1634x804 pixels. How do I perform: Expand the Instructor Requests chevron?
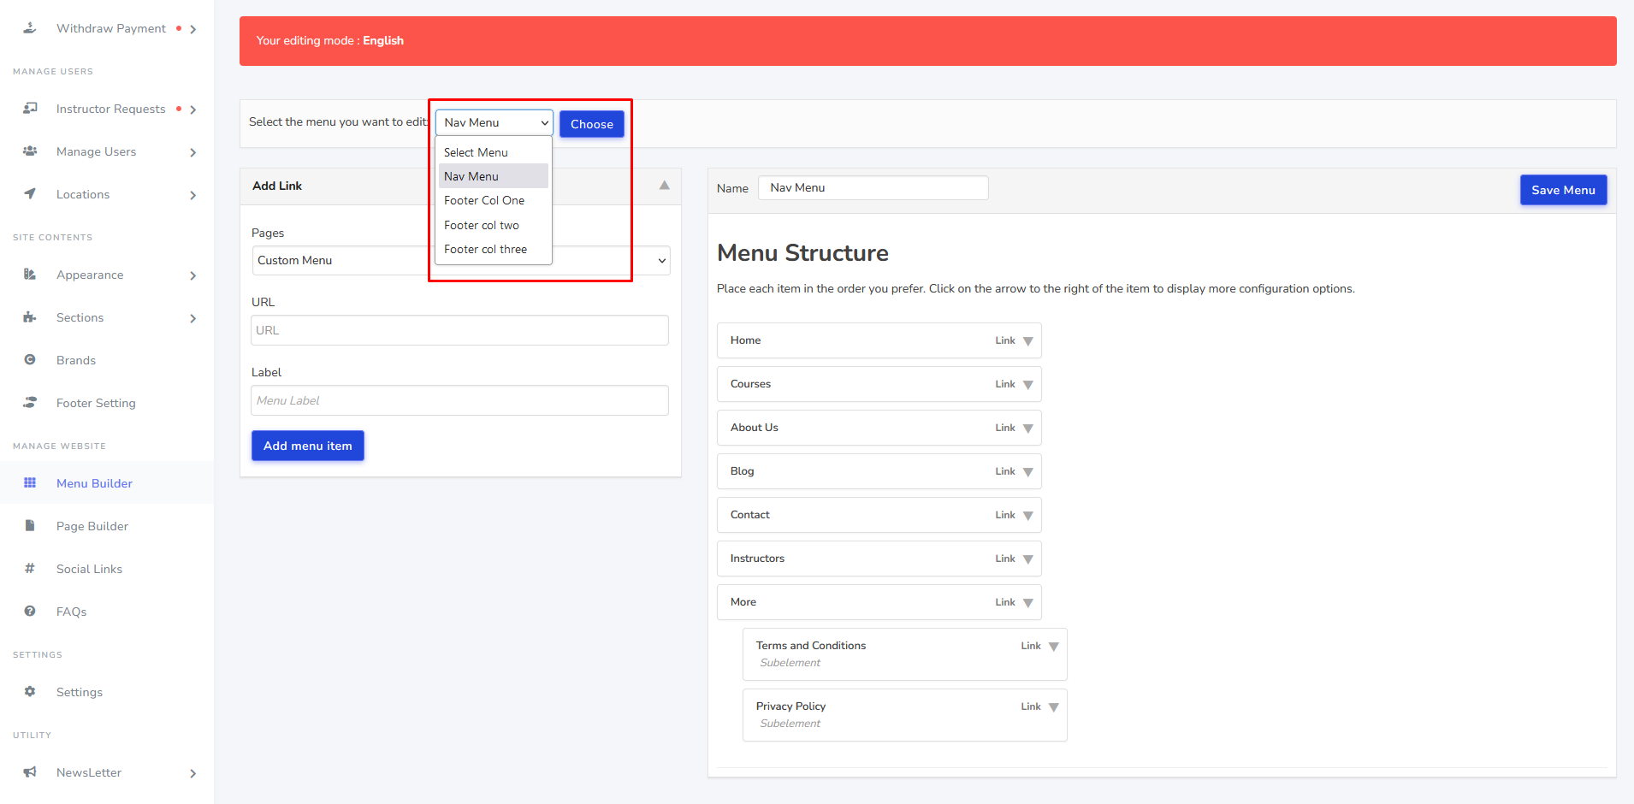[193, 109]
